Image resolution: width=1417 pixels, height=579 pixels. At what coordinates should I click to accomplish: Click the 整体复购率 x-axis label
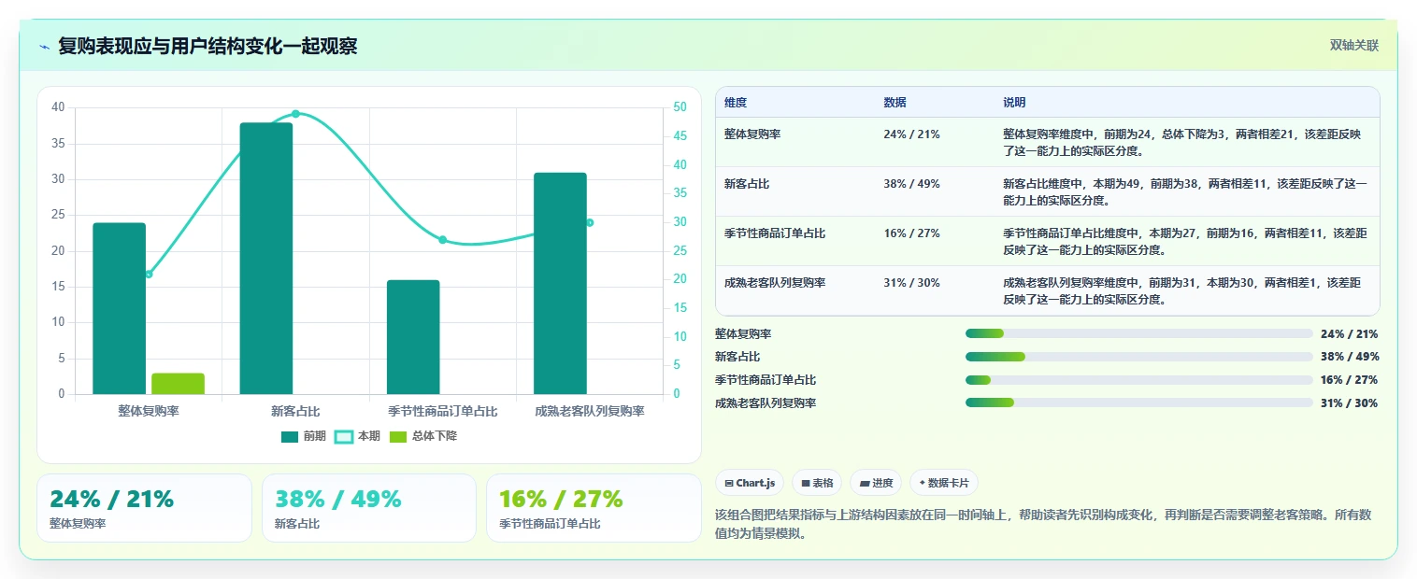pos(149,411)
